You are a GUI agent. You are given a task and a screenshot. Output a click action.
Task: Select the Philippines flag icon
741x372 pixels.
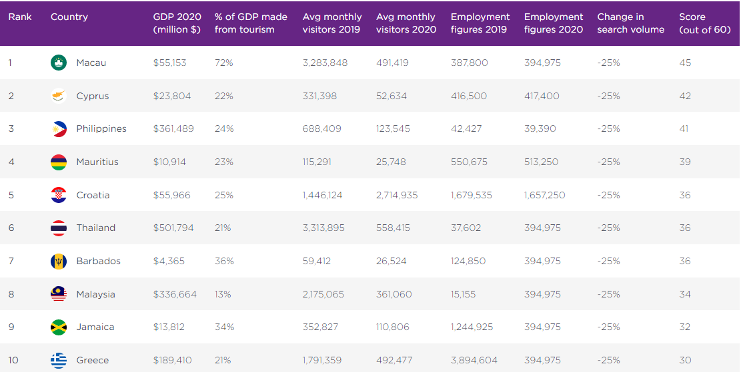59,129
